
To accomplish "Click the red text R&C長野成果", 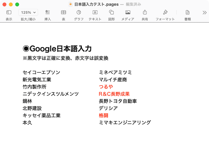I will [114, 94].
